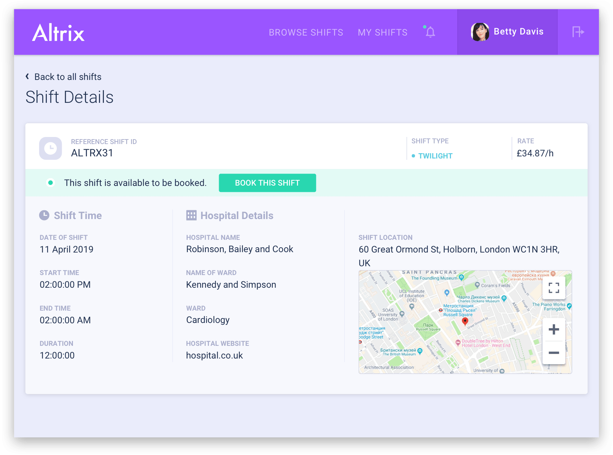Open the hospital.co.uk website link

[214, 355]
